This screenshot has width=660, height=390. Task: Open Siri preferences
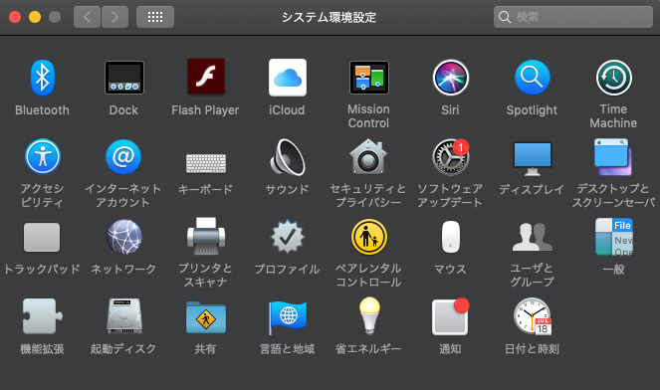[x=450, y=78]
